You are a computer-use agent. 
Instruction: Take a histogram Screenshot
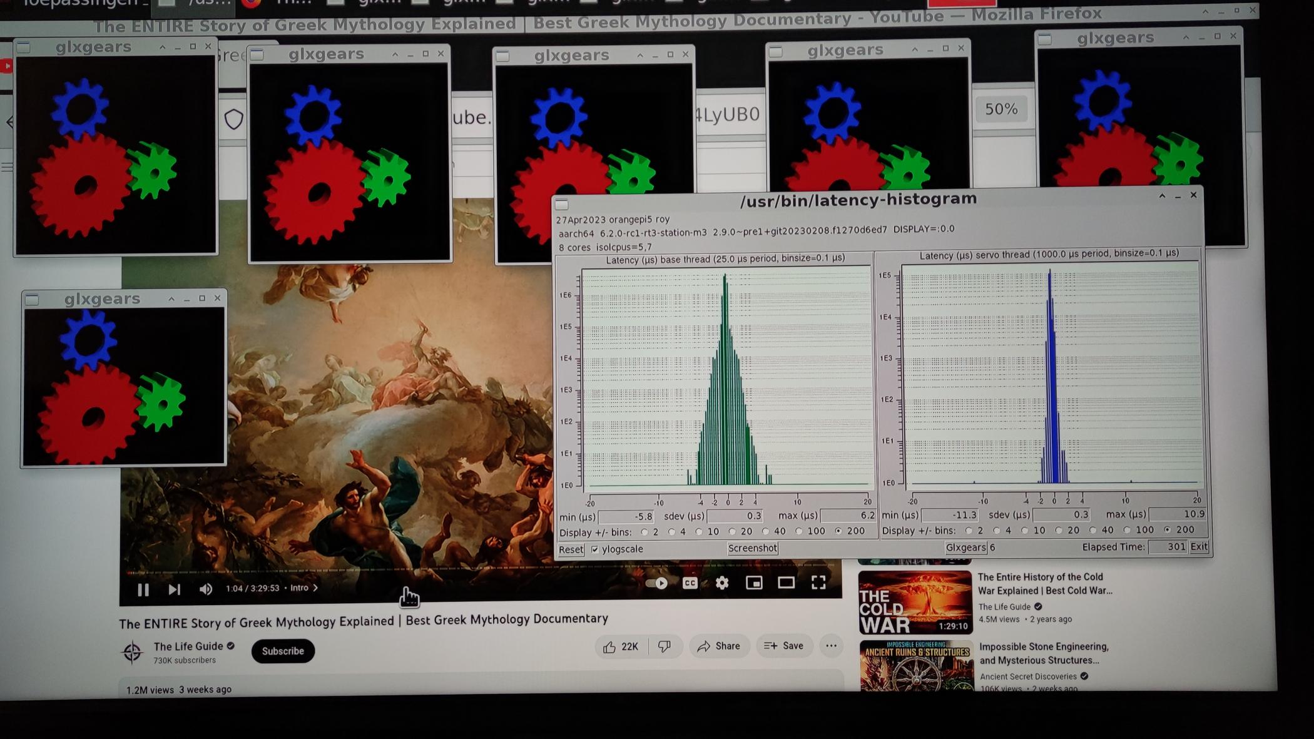tap(752, 548)
